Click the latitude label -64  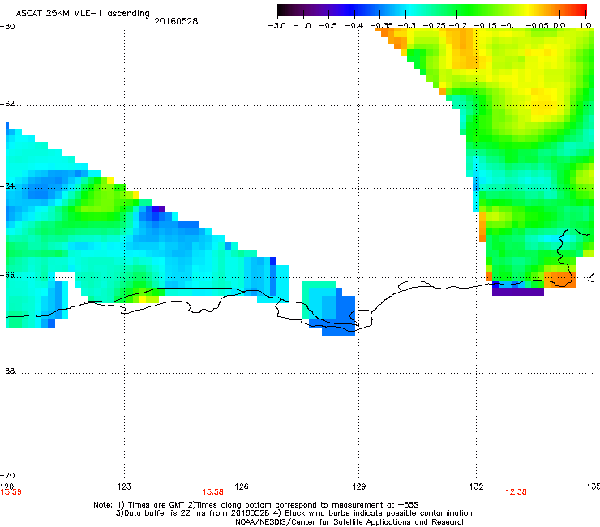[7, 186]
